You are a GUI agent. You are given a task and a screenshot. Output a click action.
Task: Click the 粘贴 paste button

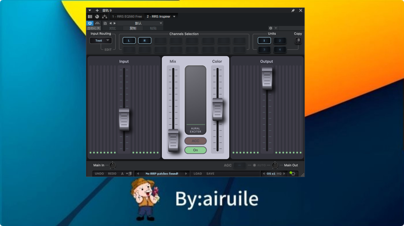click(x=153, y=28)
